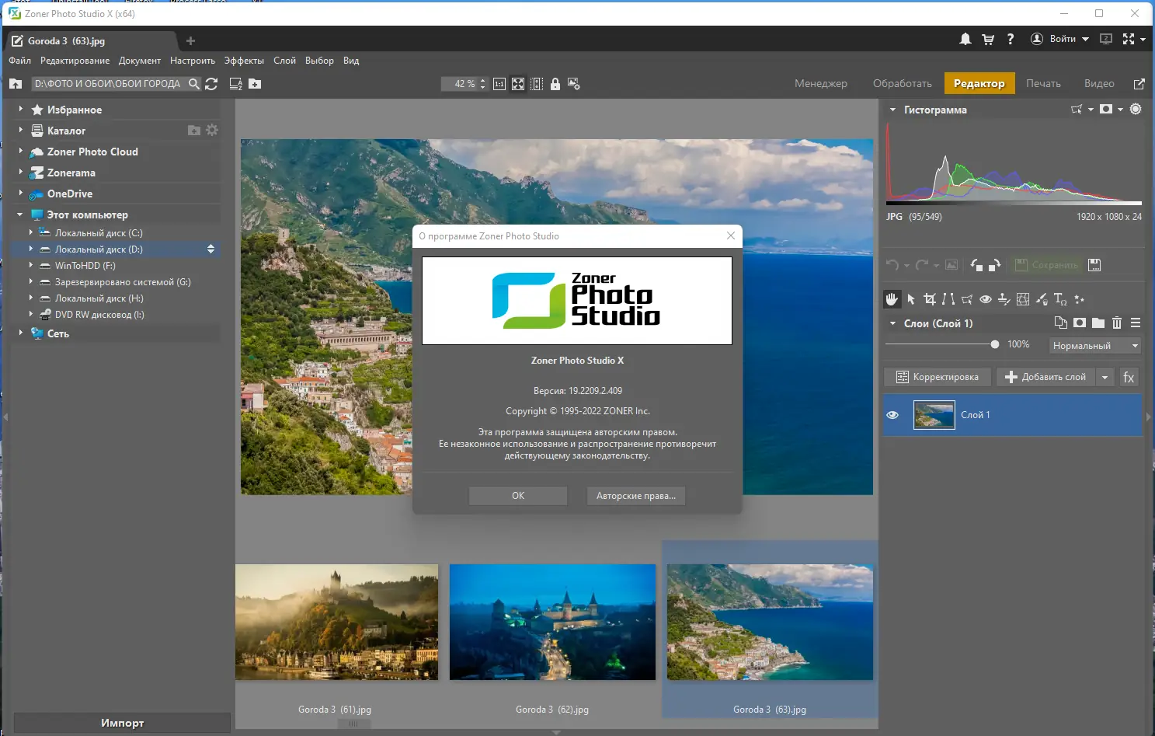The height and width of the screenshot is (736, 1155).
Task: Click OK in the About dialog
Action: click(517, 495)
